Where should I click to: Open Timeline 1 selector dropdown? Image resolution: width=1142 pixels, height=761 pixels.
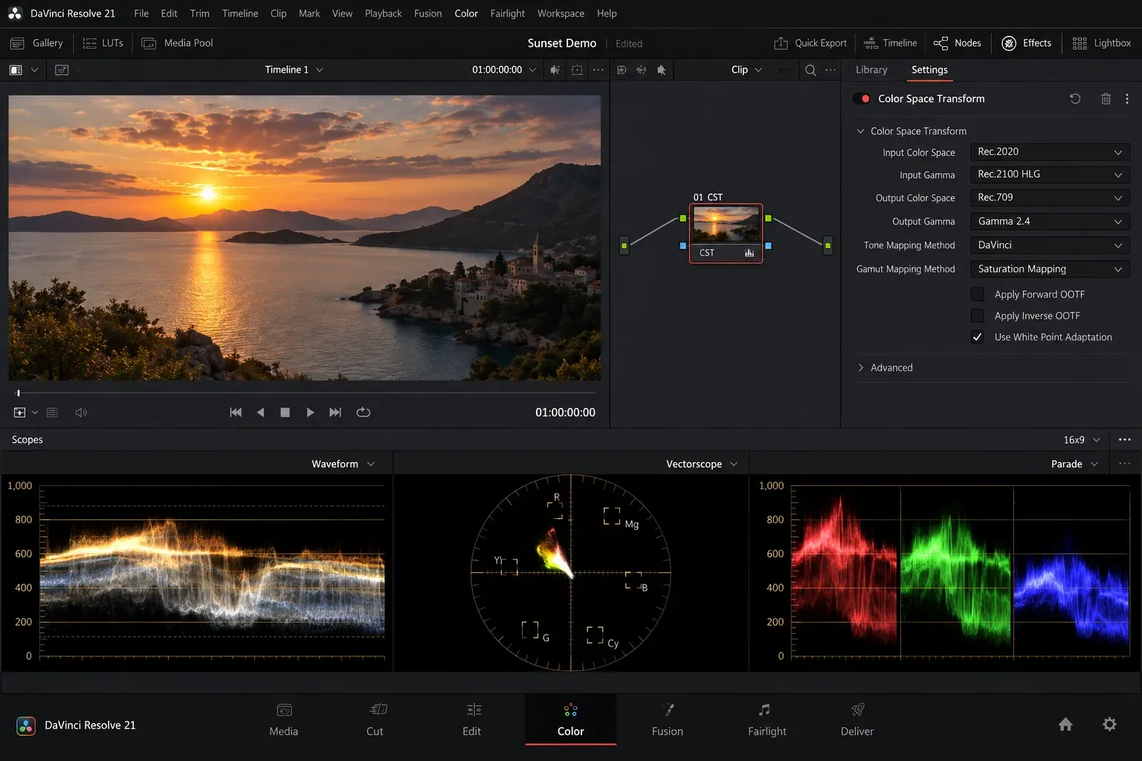pos(294,70)
